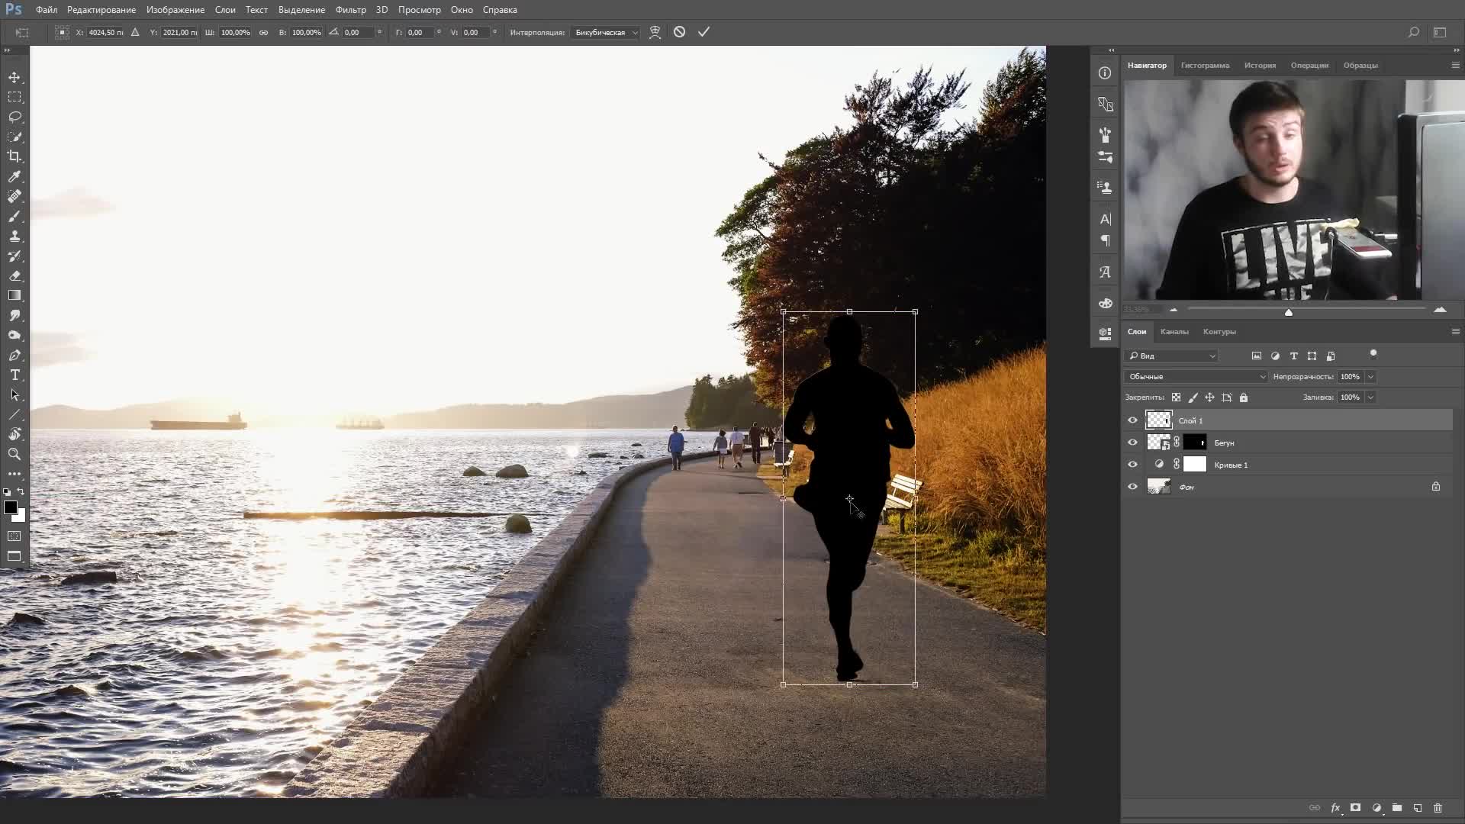
Task: Toggle visibility of Кривые 1 layer
Action: [x=1132, y=465]
